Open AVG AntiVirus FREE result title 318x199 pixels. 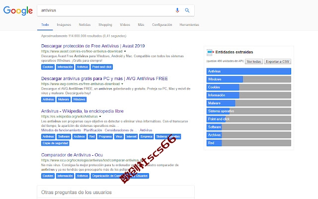click(x=104, y=79)
